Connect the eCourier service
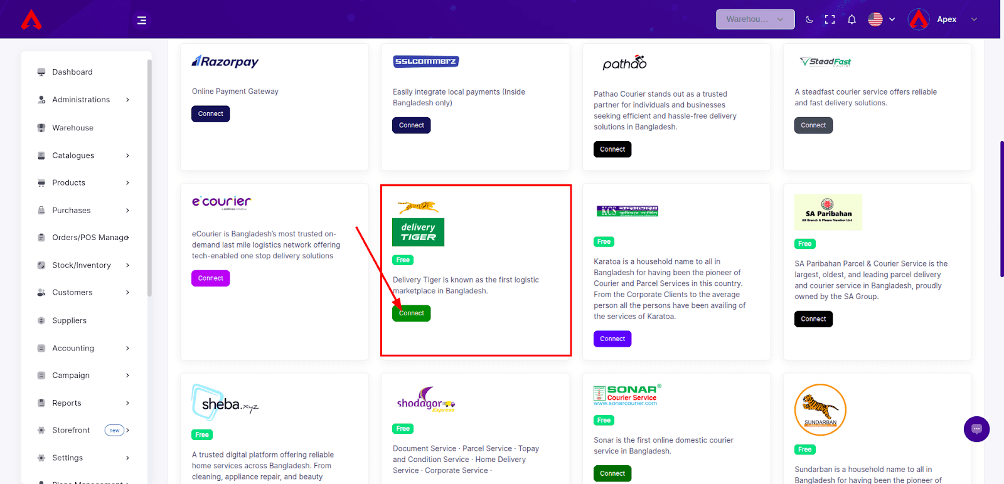The width and height of the screenshot is (1004, 484). tap(211, 278)
